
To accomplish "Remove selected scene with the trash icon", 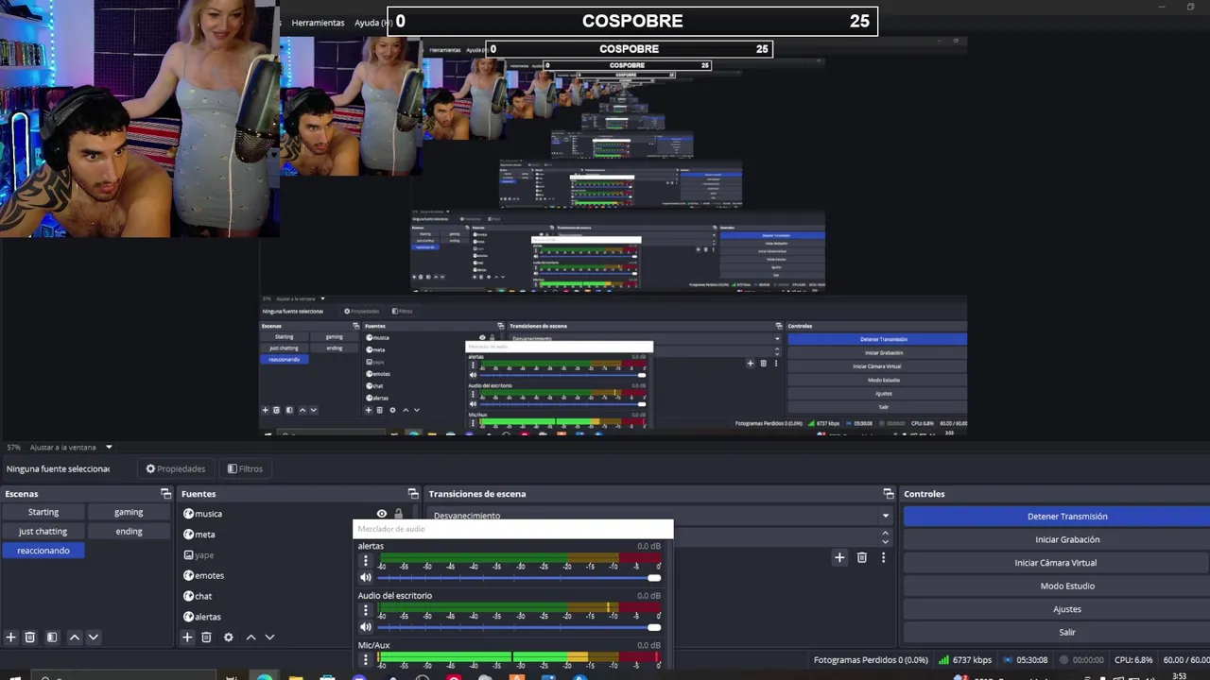I will 30,637.
